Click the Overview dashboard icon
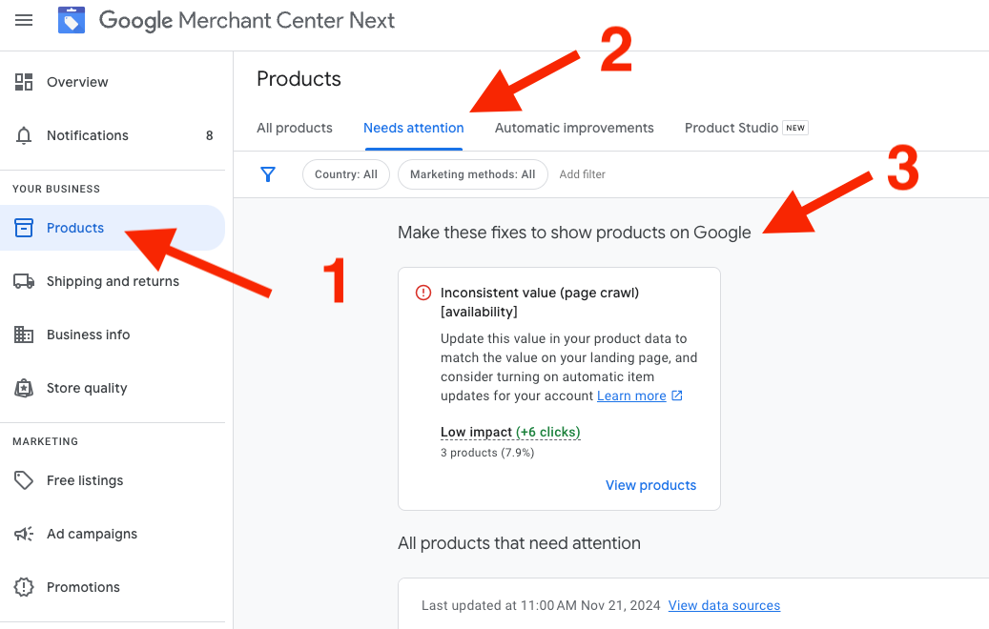Screen dimensions: 989x629 pos(24,82)
